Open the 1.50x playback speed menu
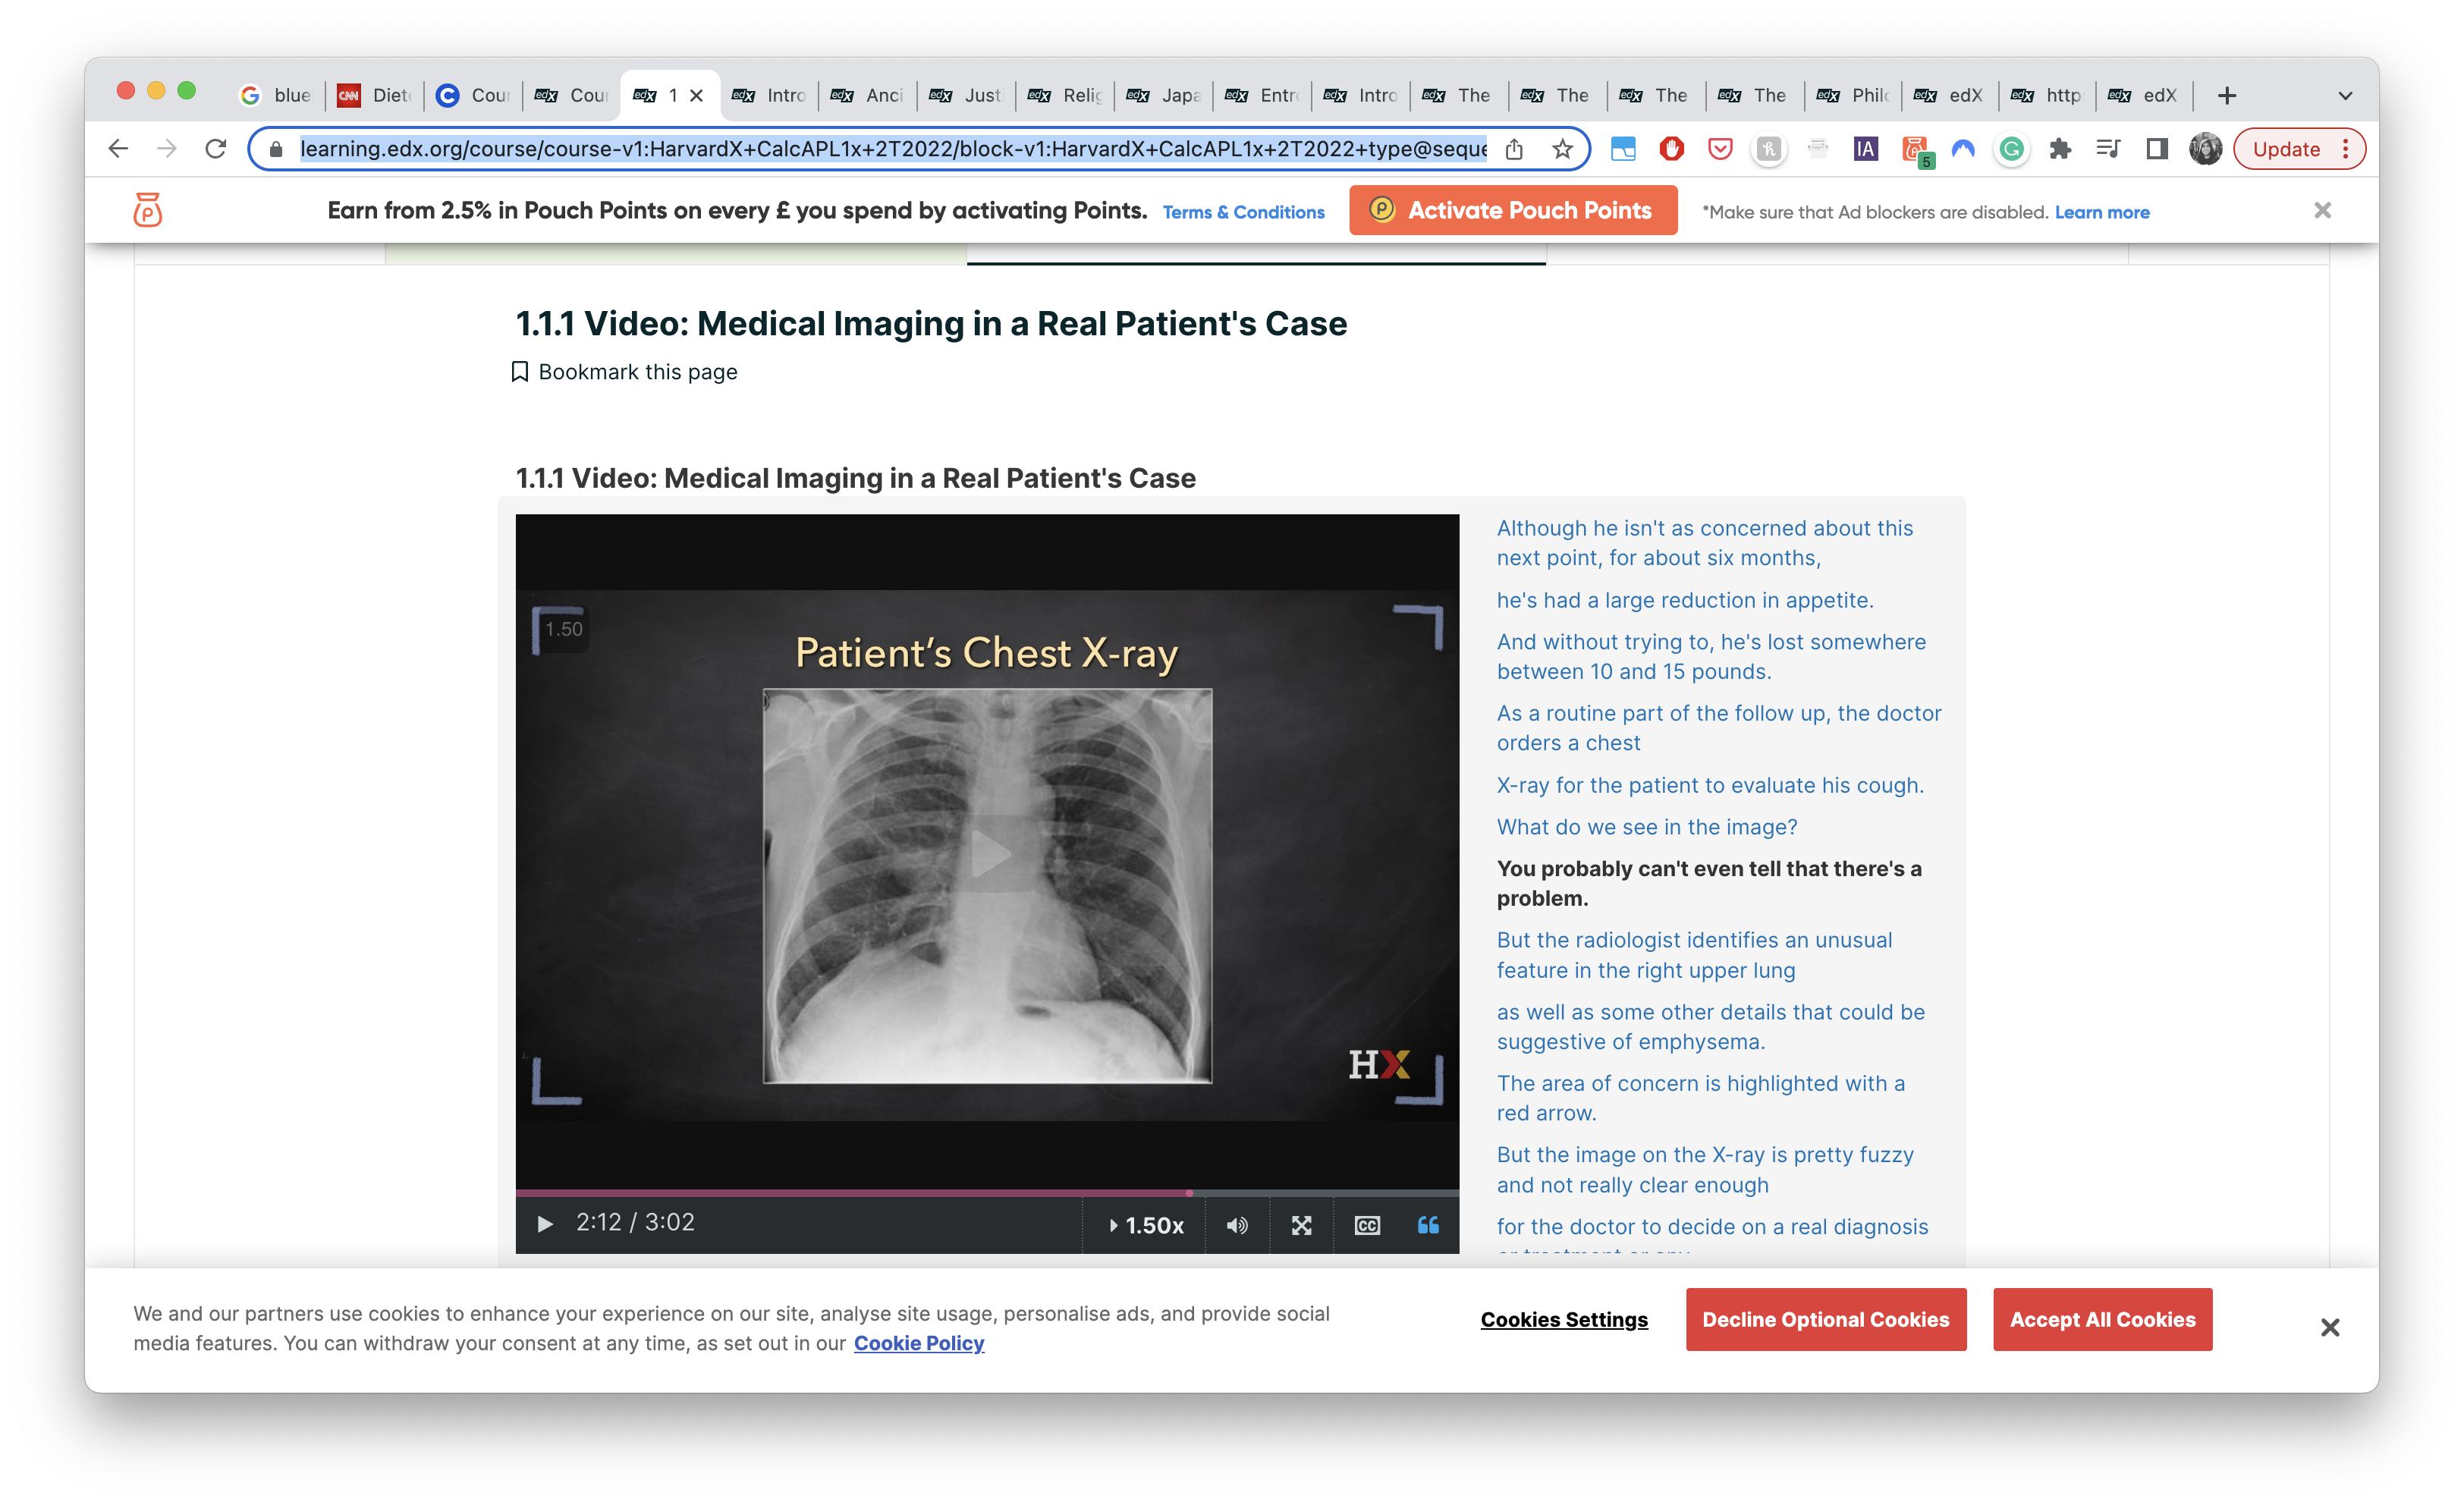 1146,1225
